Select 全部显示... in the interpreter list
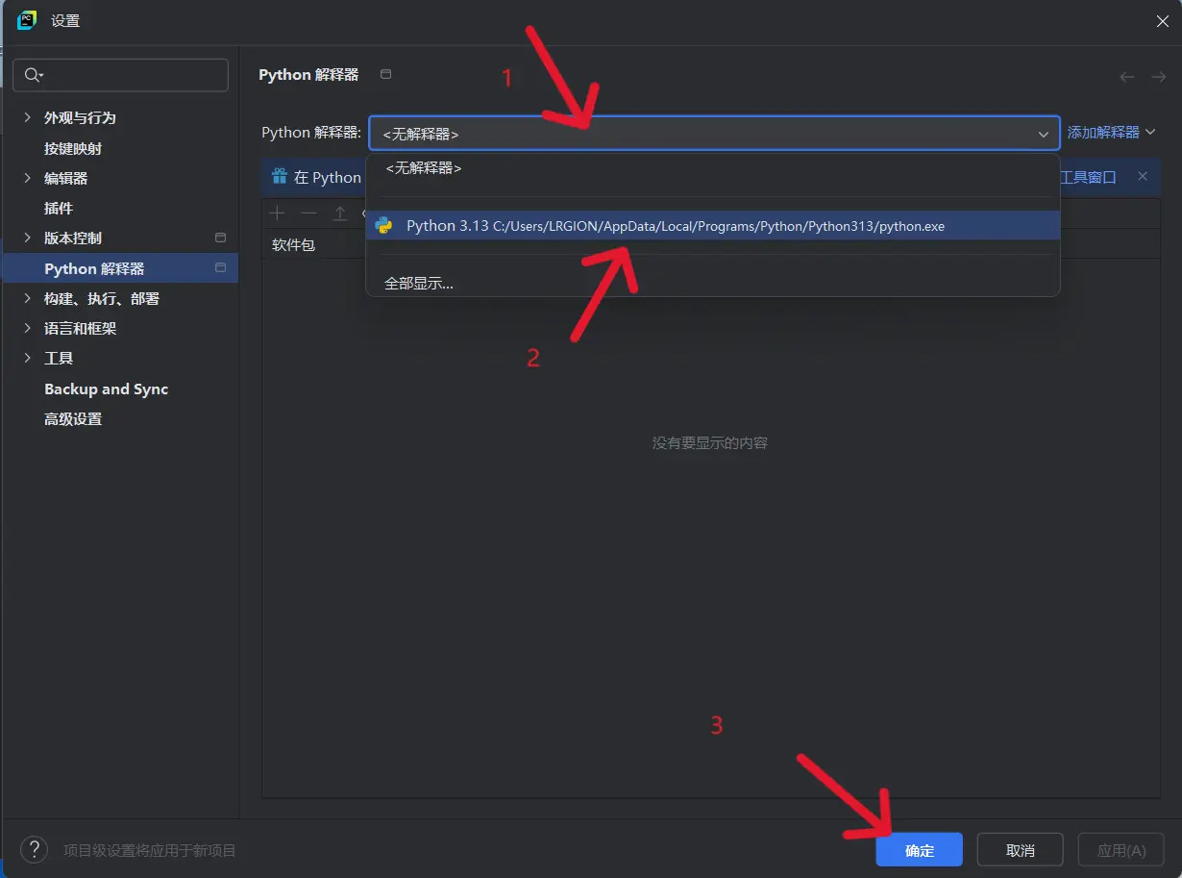1182x878 pixels. [419, 284]
